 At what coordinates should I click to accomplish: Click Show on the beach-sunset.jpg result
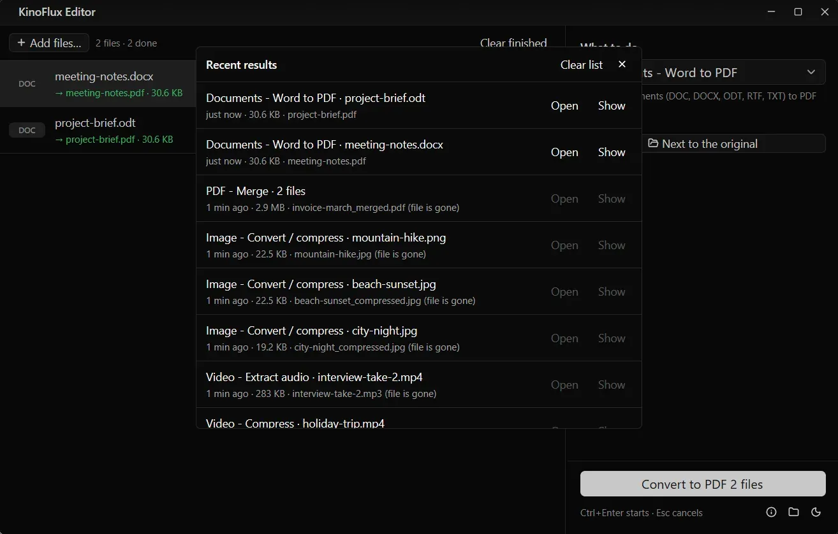coord(612,292)
